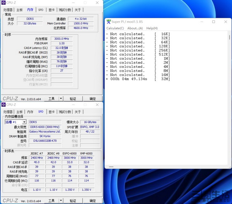Open the 关于 tab in bottom CPU-Z window

pyautogui.click(x=78, y=112)
